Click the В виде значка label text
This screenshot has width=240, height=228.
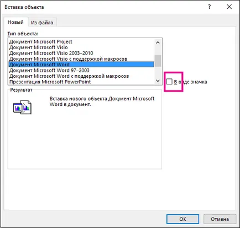[190, 82]
